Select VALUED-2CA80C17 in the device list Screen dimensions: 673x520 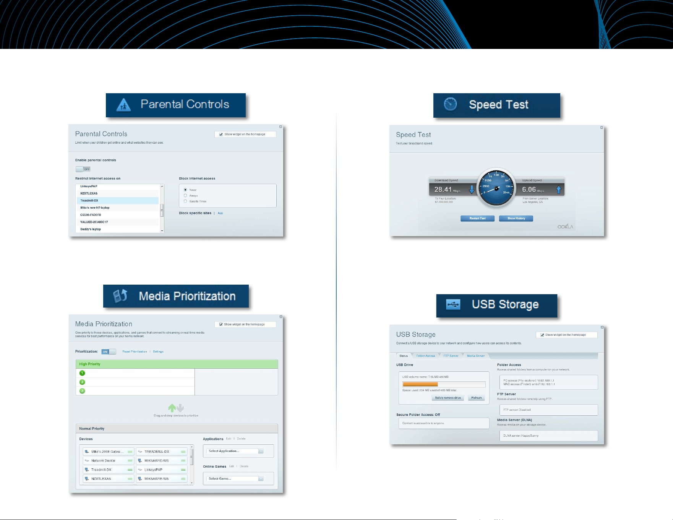click(118, 222)
